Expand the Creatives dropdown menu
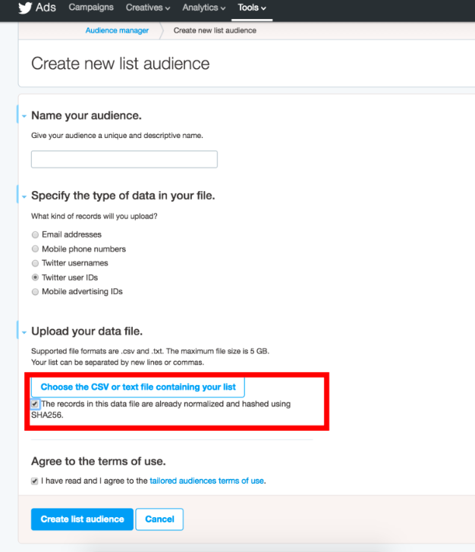This screenshot has height=552, width=475. click(148, 8)
